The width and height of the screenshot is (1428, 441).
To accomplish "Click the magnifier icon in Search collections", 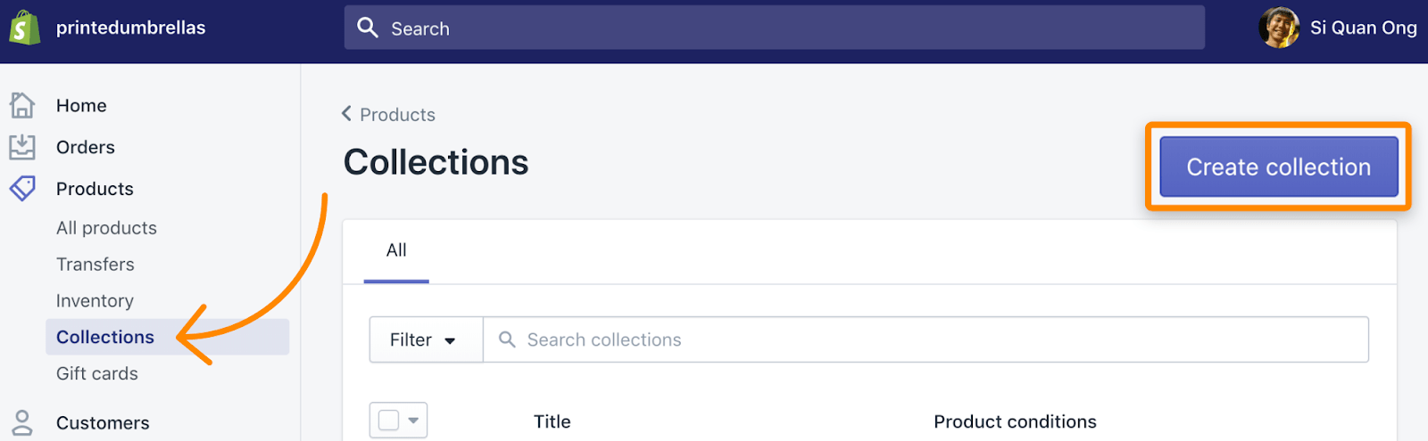I will click(x=507, y=339).
